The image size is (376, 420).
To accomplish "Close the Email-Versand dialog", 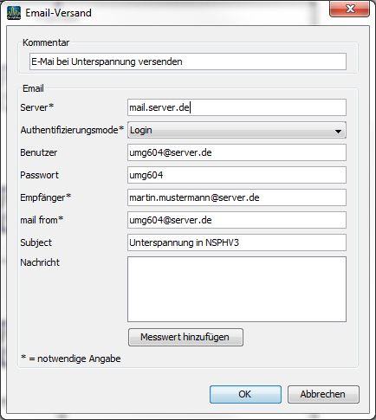I will point(349,9).
